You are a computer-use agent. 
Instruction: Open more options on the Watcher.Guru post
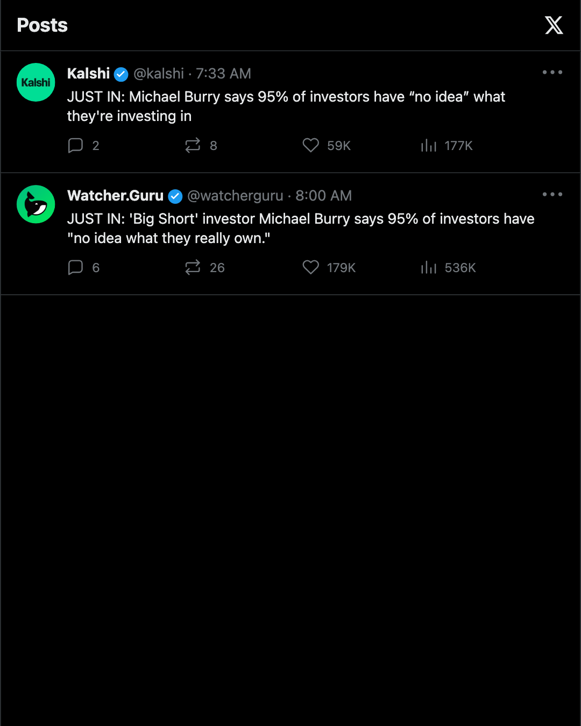point(552,194)
